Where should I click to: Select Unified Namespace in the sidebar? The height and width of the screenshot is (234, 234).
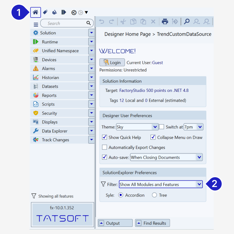click(60, 51)
